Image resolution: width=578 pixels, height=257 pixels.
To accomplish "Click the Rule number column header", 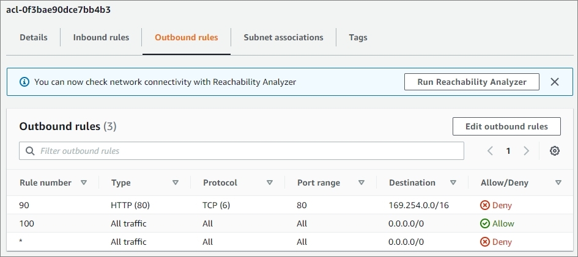I will [x=45, y=183].
